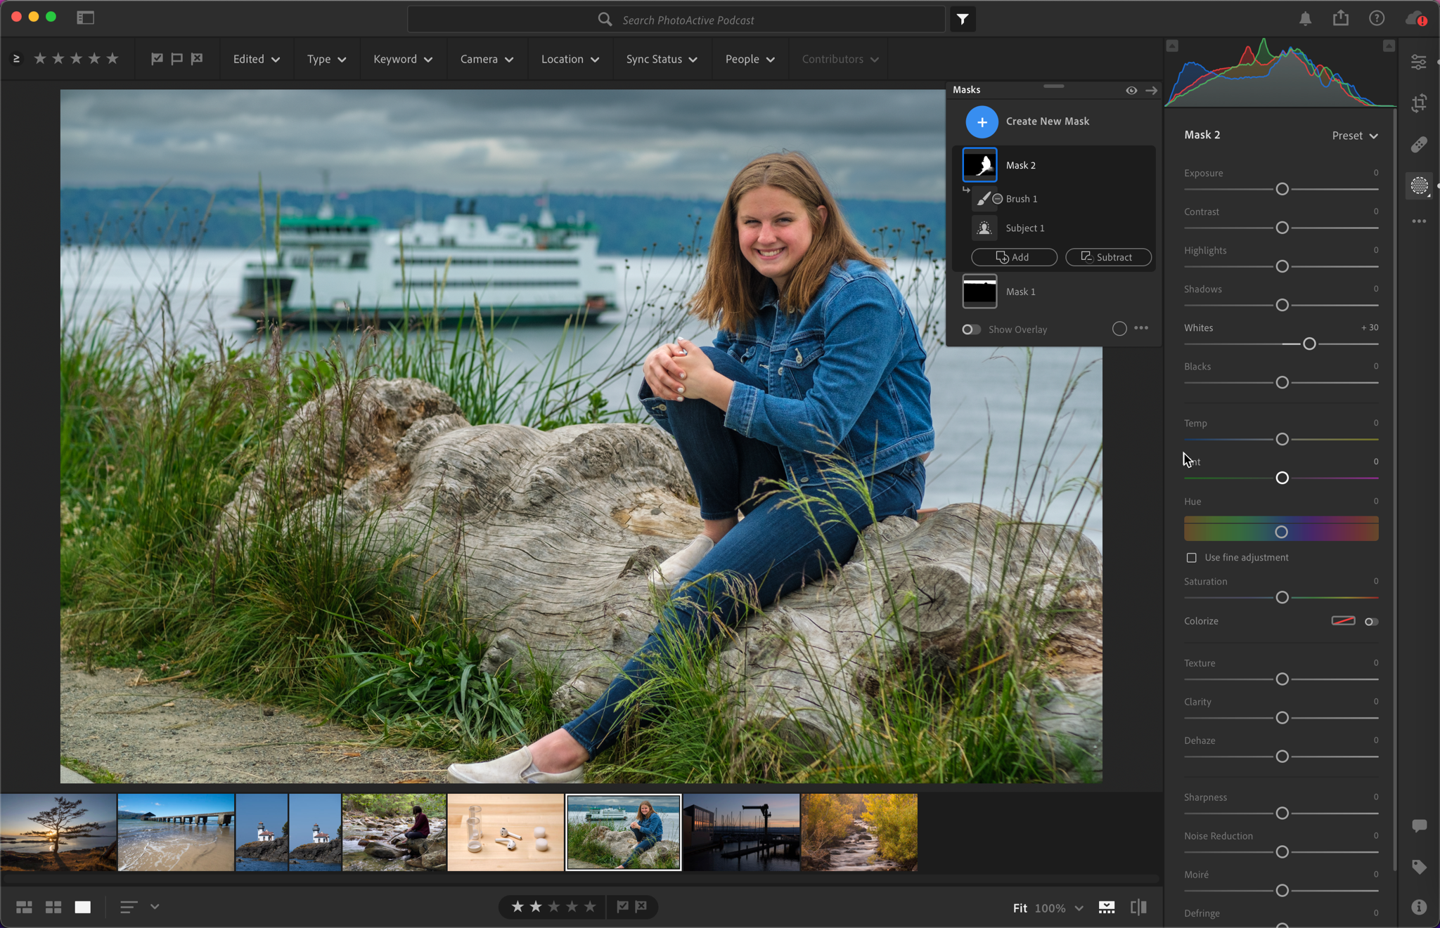Viewport: 1440px width, 928px height.
Task: Toggle the Colorize switch
Action: pyautogui.click(x=1371, y=622)
